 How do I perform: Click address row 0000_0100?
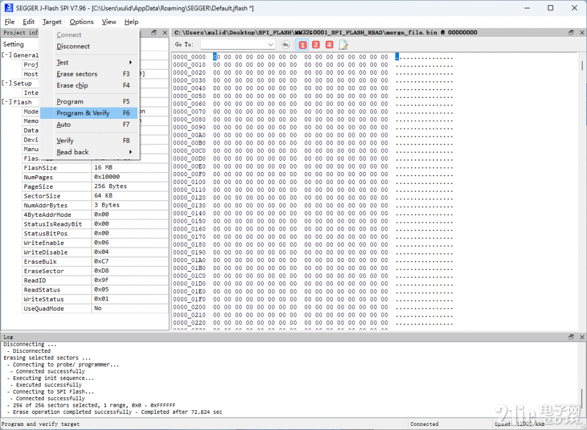coord(190,182)
